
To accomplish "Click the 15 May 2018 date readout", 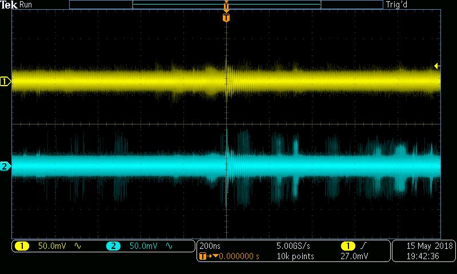I will coord(430,246).
